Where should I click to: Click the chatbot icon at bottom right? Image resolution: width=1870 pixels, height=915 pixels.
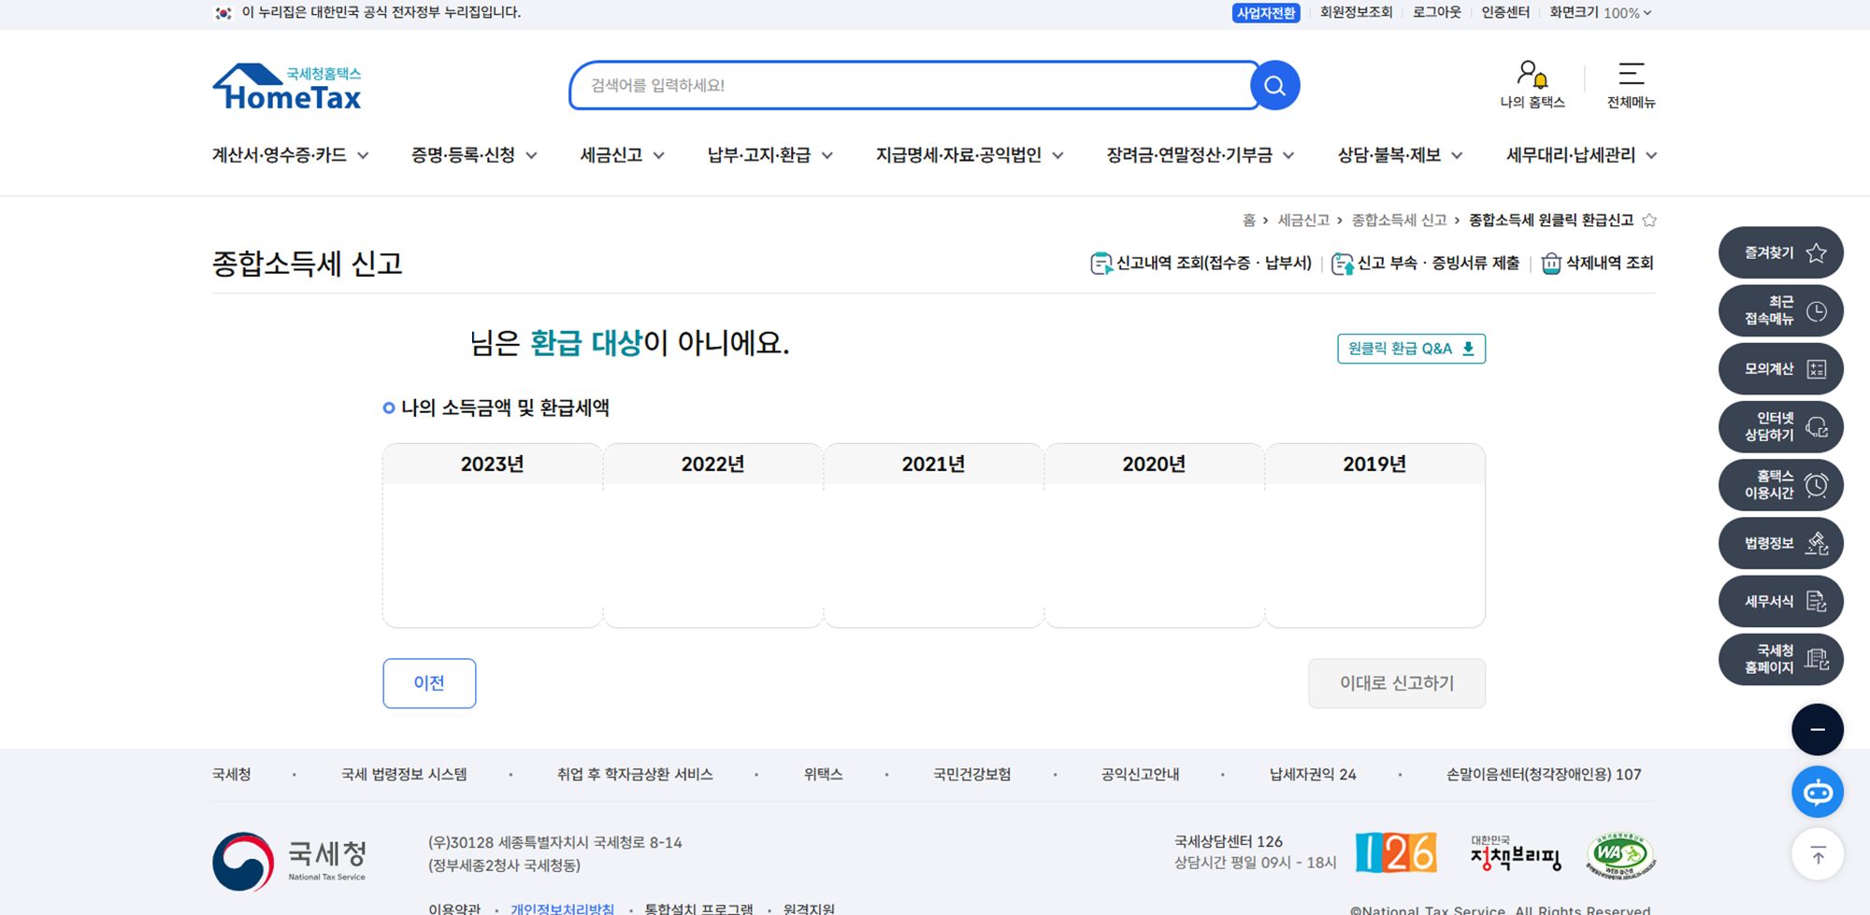[x=1817, y=791]
